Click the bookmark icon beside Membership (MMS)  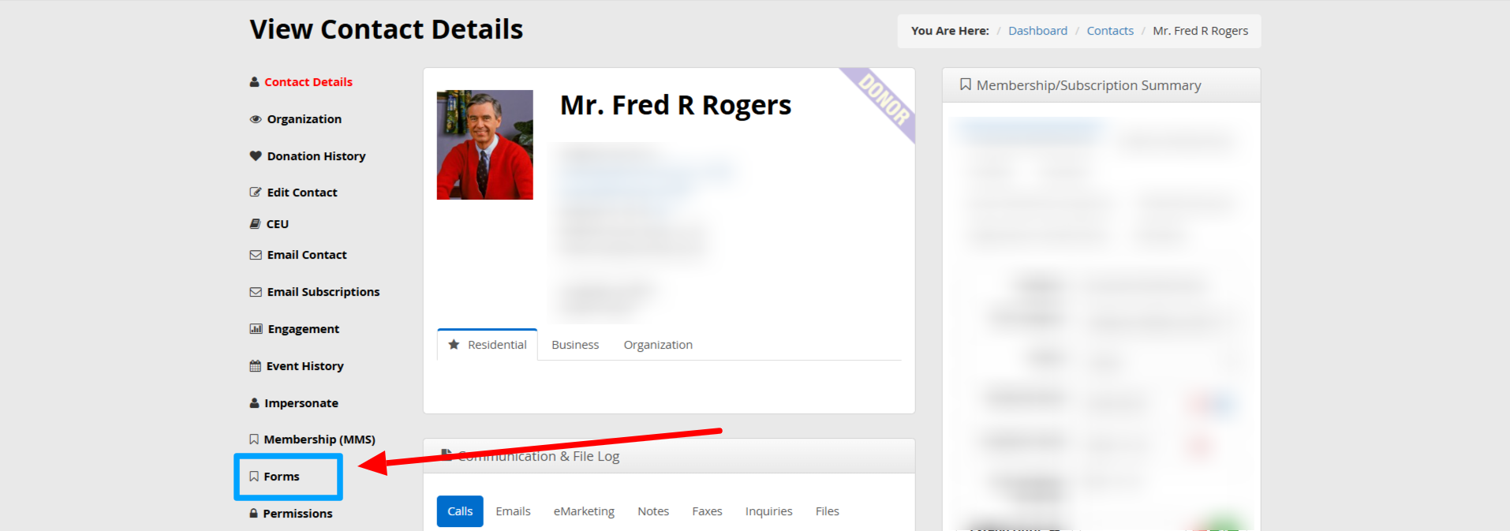(254, 439)
